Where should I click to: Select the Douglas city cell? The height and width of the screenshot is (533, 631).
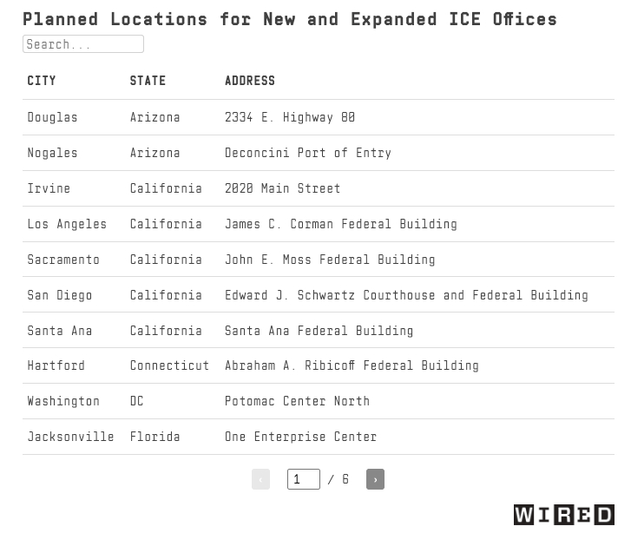click(52, 117)
